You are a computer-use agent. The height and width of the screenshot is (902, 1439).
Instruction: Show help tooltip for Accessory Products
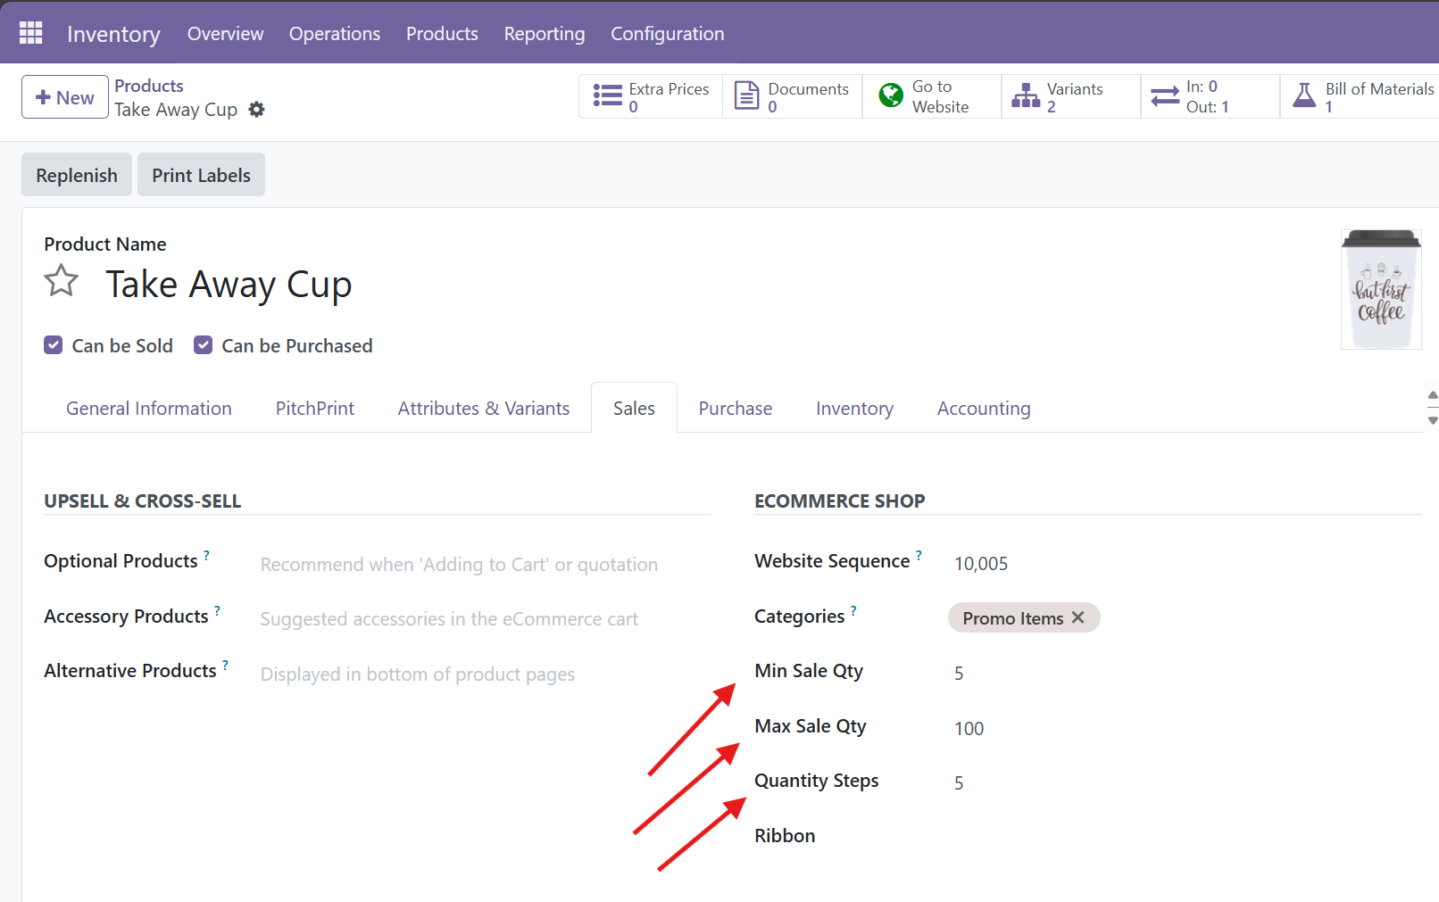click(x=217, y=609)
